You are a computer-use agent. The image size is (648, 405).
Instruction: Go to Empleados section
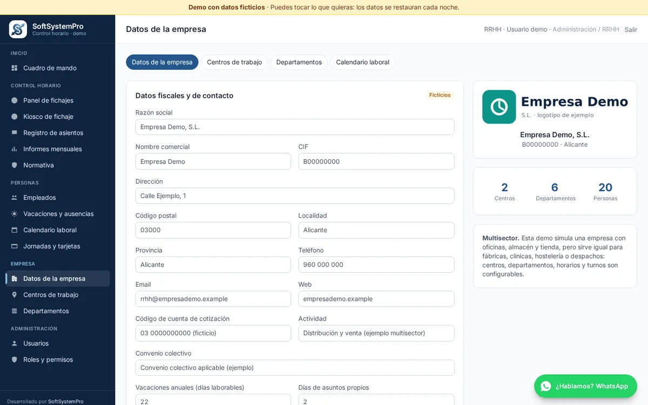[x=58, y=198]
